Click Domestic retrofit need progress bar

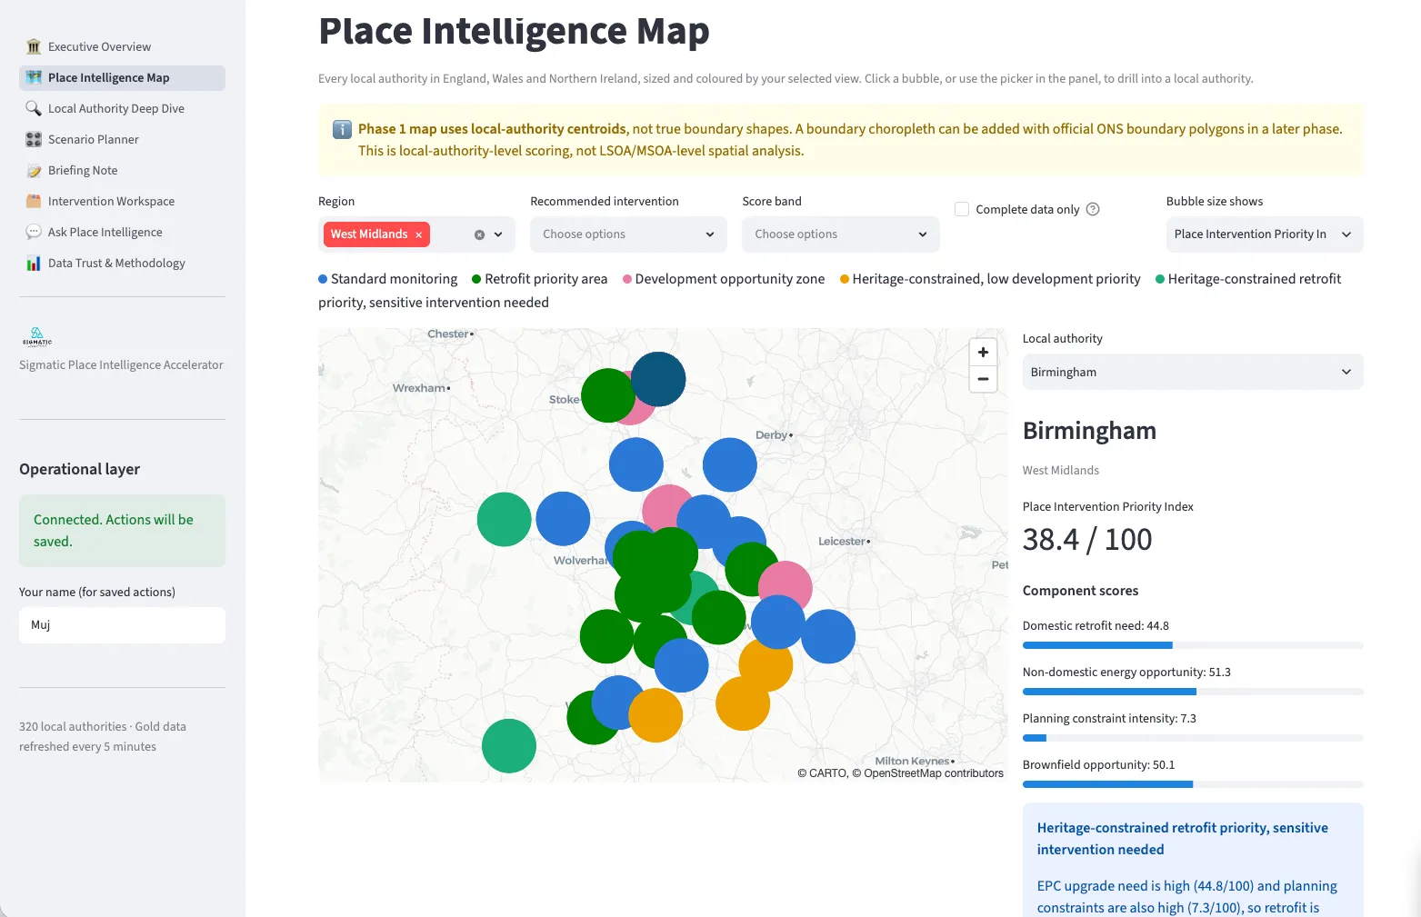click(x=1193, y=645)
